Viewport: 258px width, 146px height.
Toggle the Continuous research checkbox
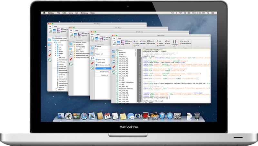[96, 65]
